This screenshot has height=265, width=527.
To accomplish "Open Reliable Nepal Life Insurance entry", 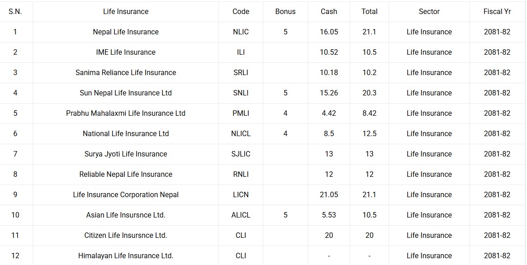I will 126,174.
